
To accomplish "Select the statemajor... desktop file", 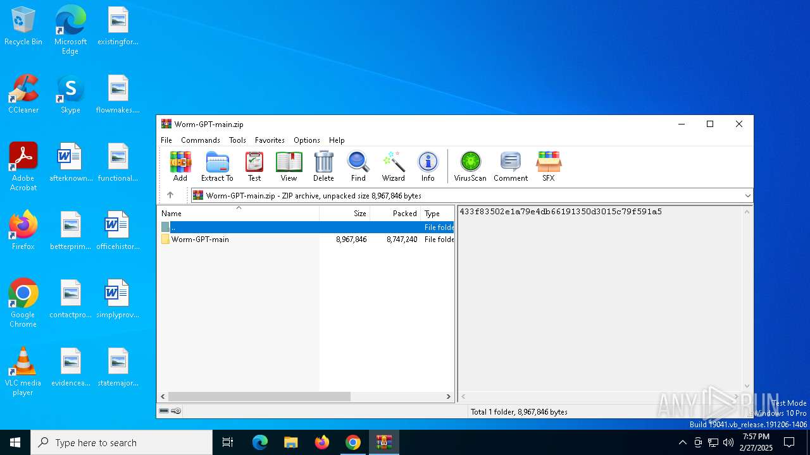I will click(x=118, y=367).
